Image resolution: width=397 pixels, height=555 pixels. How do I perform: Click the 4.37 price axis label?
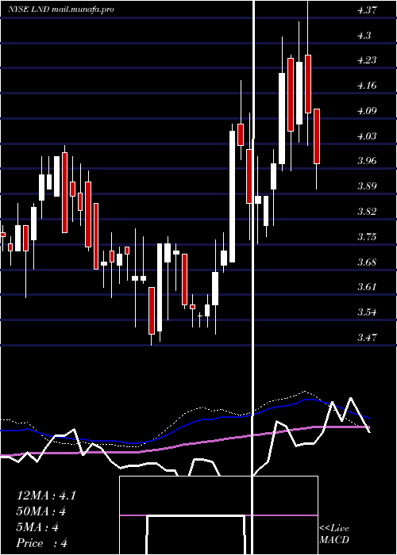pos(367,10)
